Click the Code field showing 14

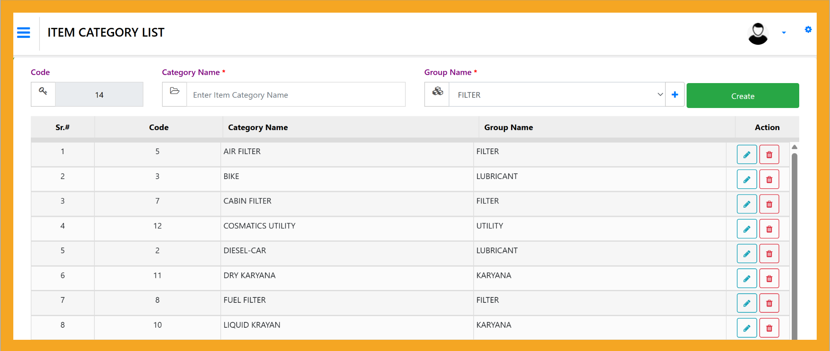click(99, 95)
